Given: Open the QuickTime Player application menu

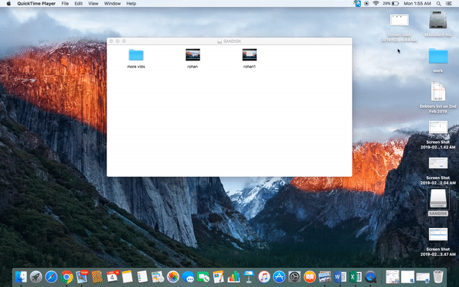Looking at the screenshot, I should (36, 4).
